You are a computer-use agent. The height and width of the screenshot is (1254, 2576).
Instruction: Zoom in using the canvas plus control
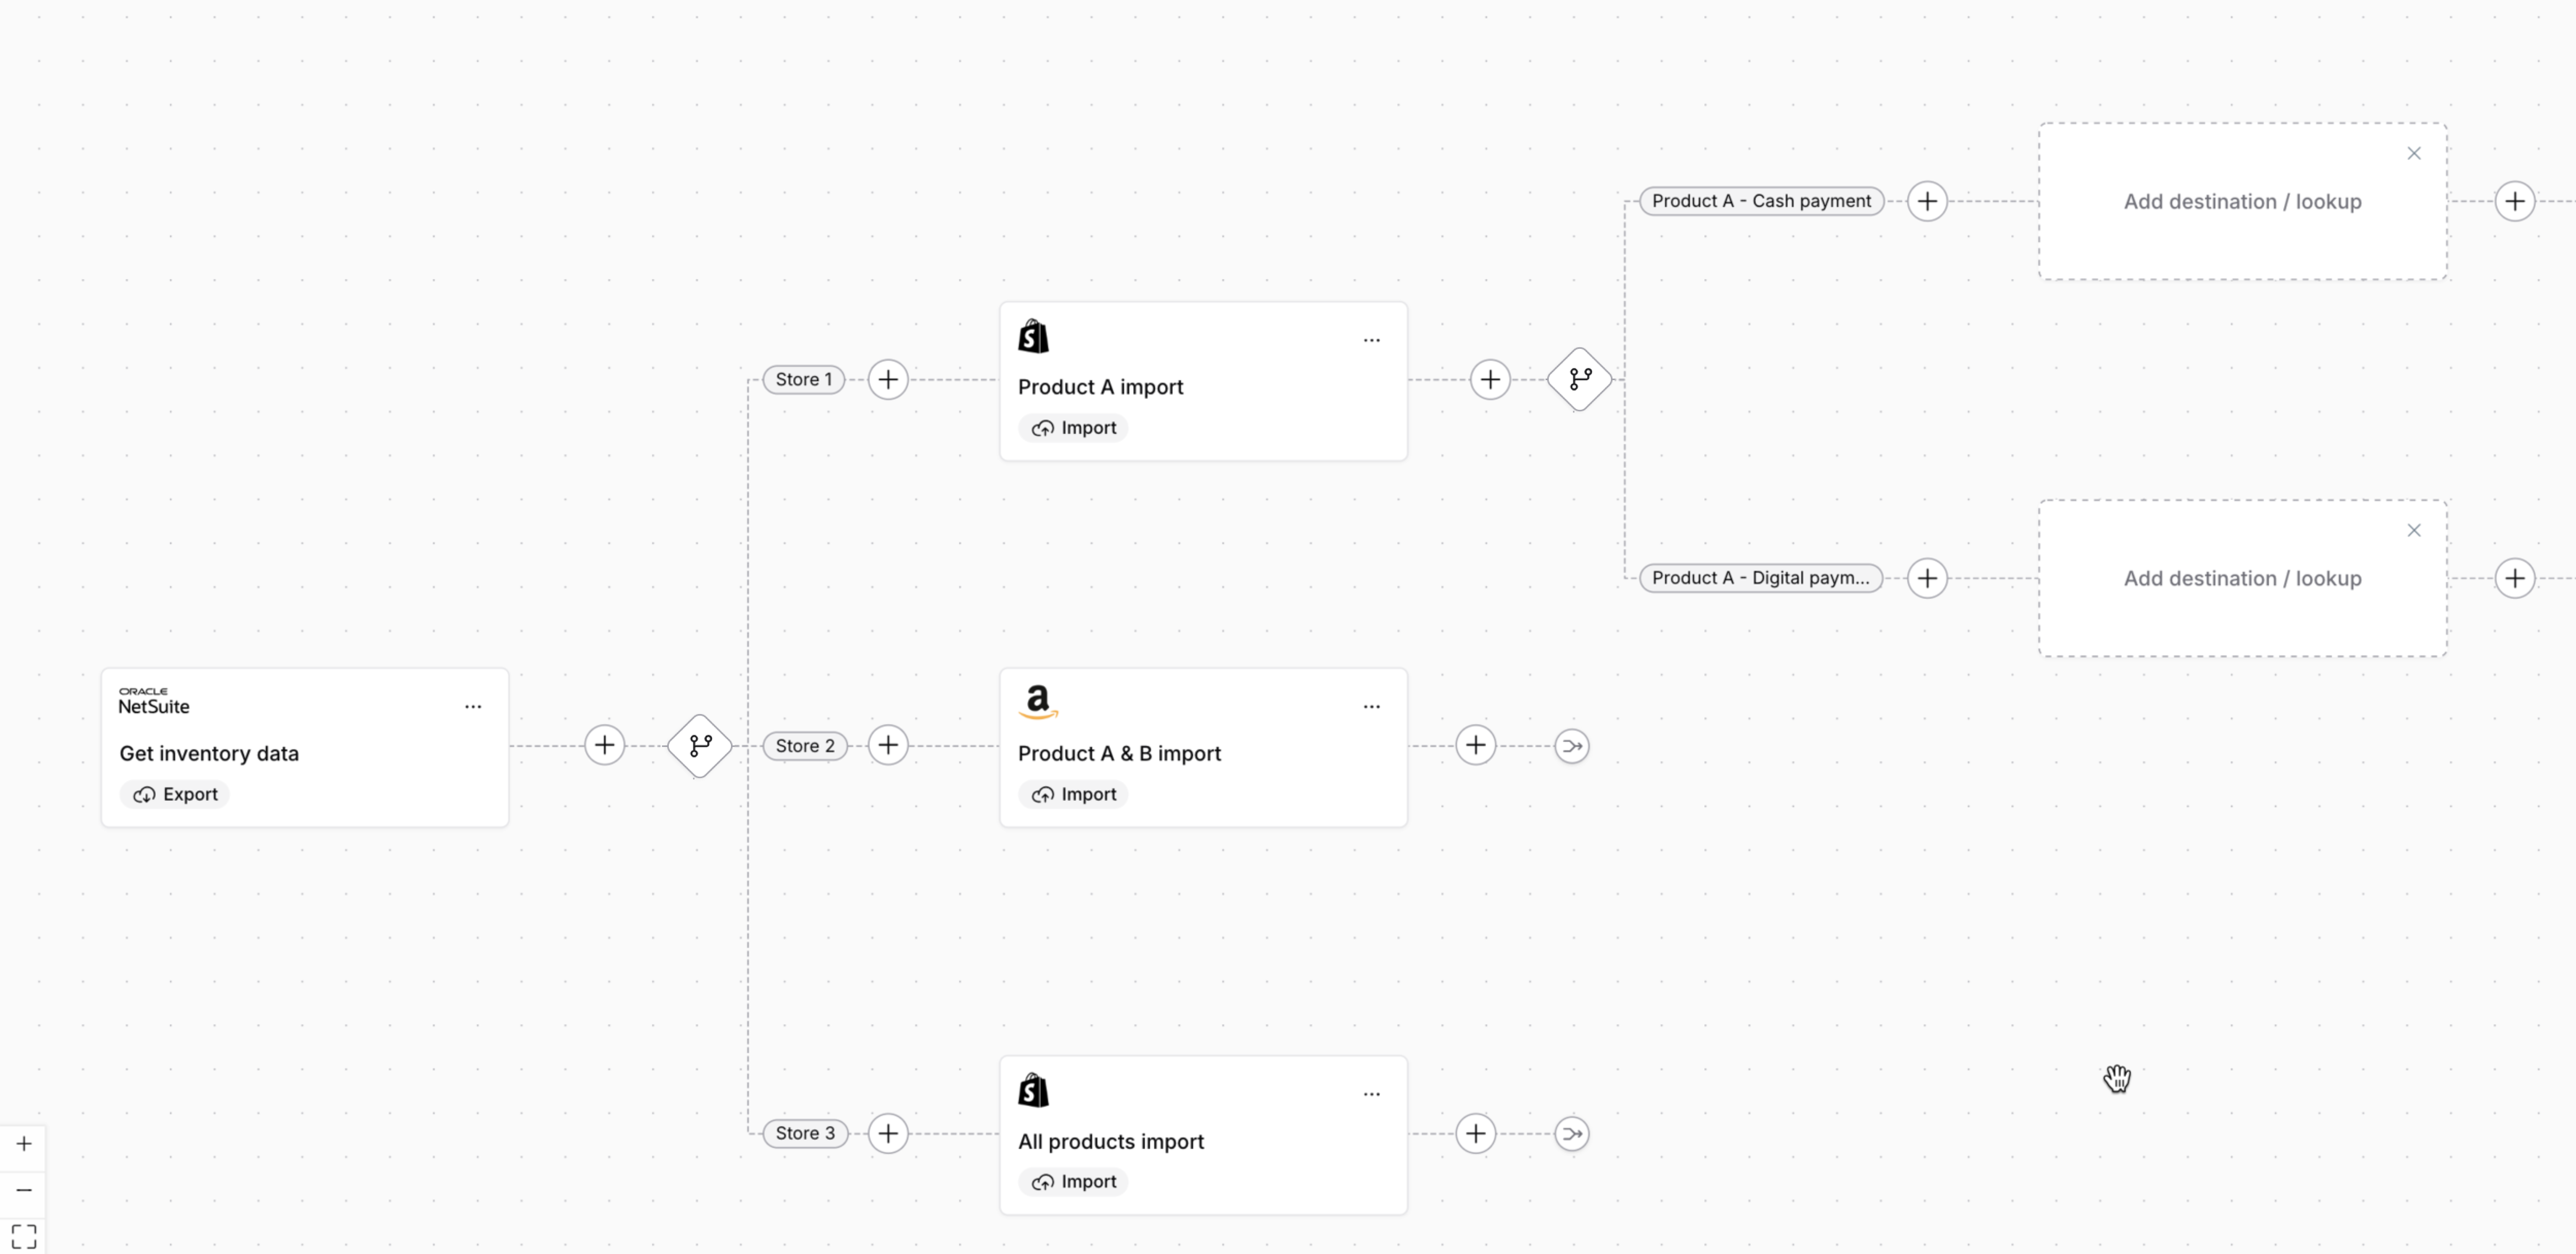[x=24, y=1144]
